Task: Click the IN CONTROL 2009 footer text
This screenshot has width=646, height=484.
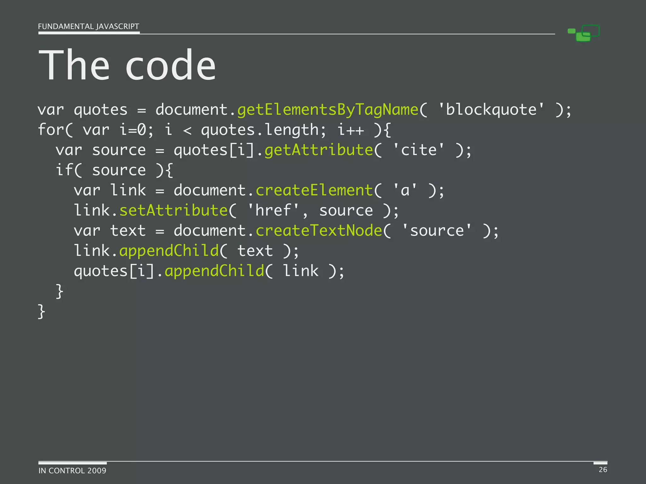Action: (x=72, y=470)
